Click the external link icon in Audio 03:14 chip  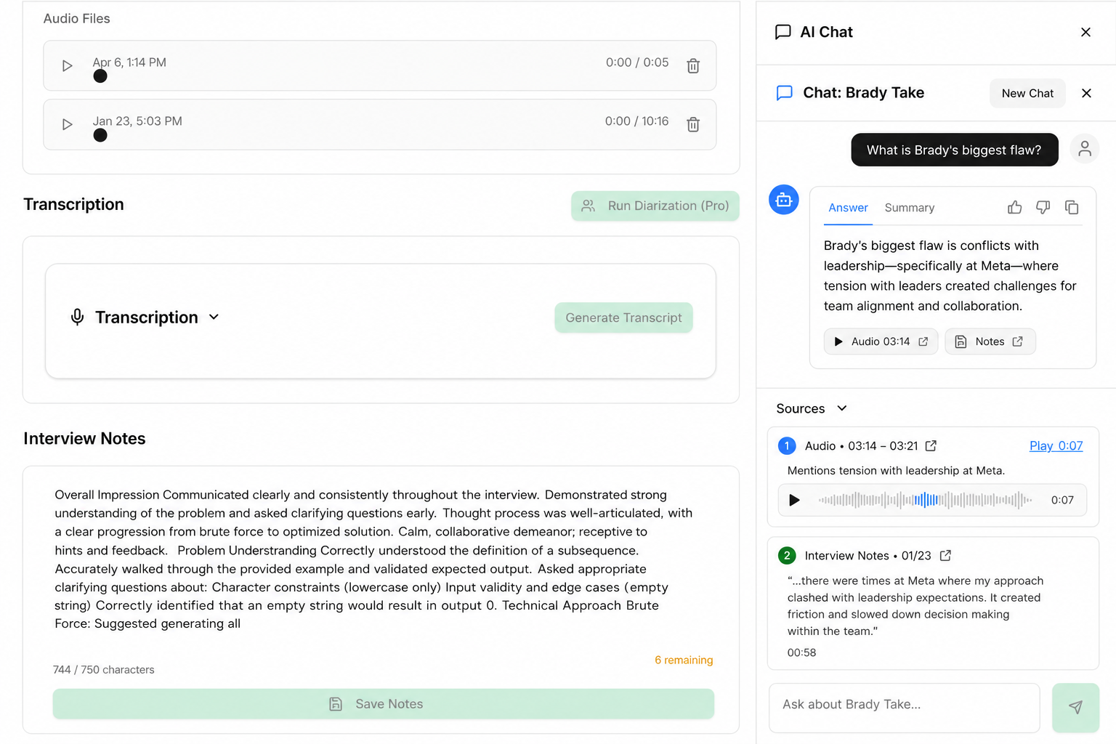click(x=923, y=341)
